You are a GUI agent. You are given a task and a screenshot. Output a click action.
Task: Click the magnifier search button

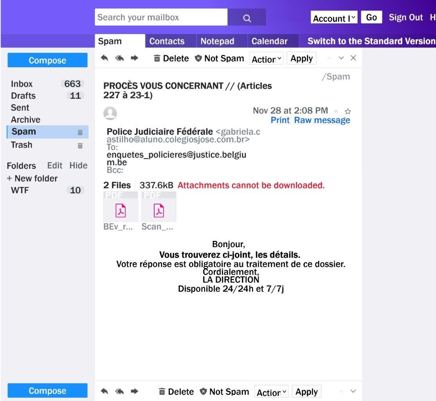click(x=247, y=17)
